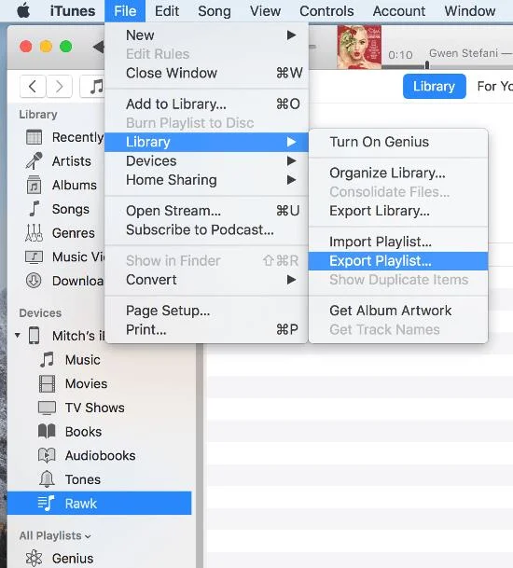The image size is (513, 568).
Task: Open the New submenu arrow
Action: (291, 35)
